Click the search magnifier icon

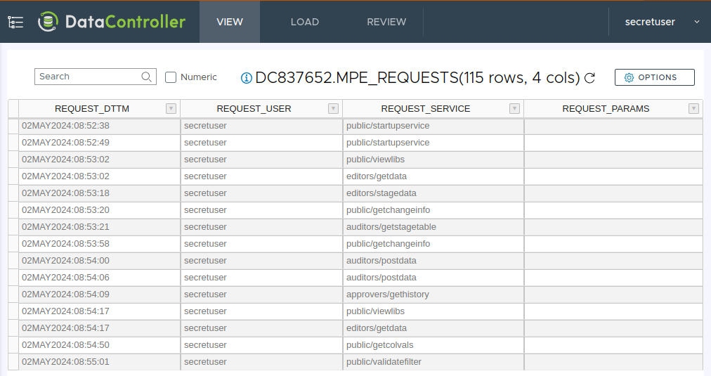(147, 77)
